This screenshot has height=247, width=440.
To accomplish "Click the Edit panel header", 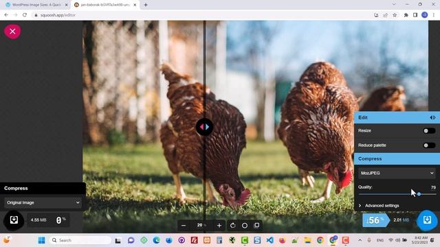I will pyautogui.click(x=397, y=117).
